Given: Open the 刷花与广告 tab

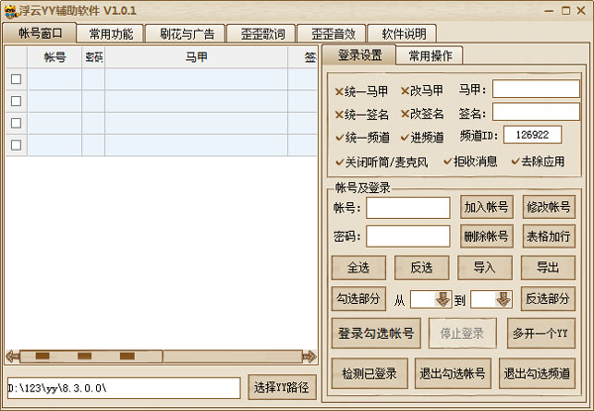Looking at the screenshot, I should (187, 34).
